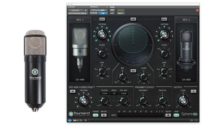This screenshot has height=129, width=219.
Task: Click the PROX EQ knob
Action: click(163, 101)
